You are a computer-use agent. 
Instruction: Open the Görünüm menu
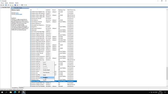pos(12,3)
